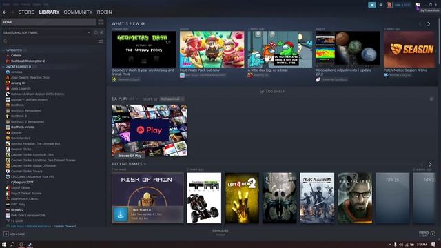
Task: Open Hollow Knight game cover
Action: [280, 198]
